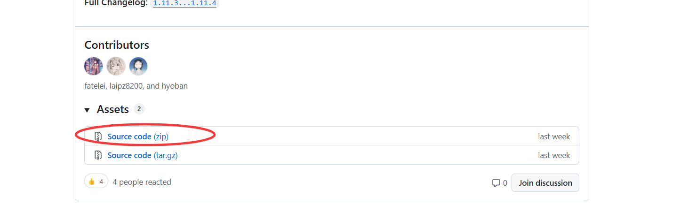Download Source code (tar.gz)

pos(143,155)
